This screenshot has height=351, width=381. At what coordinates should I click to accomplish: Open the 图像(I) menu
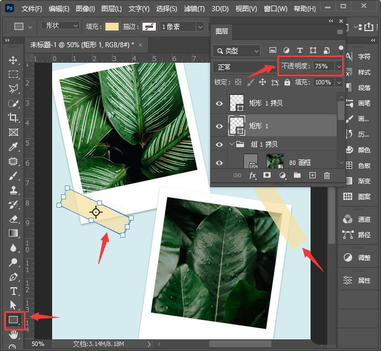[85, 9]
